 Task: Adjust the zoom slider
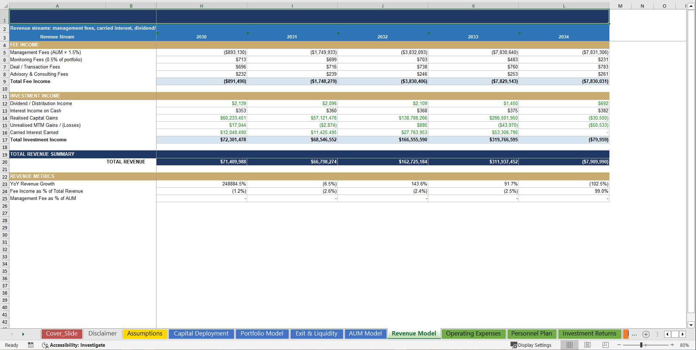click(x=642, y=345)
